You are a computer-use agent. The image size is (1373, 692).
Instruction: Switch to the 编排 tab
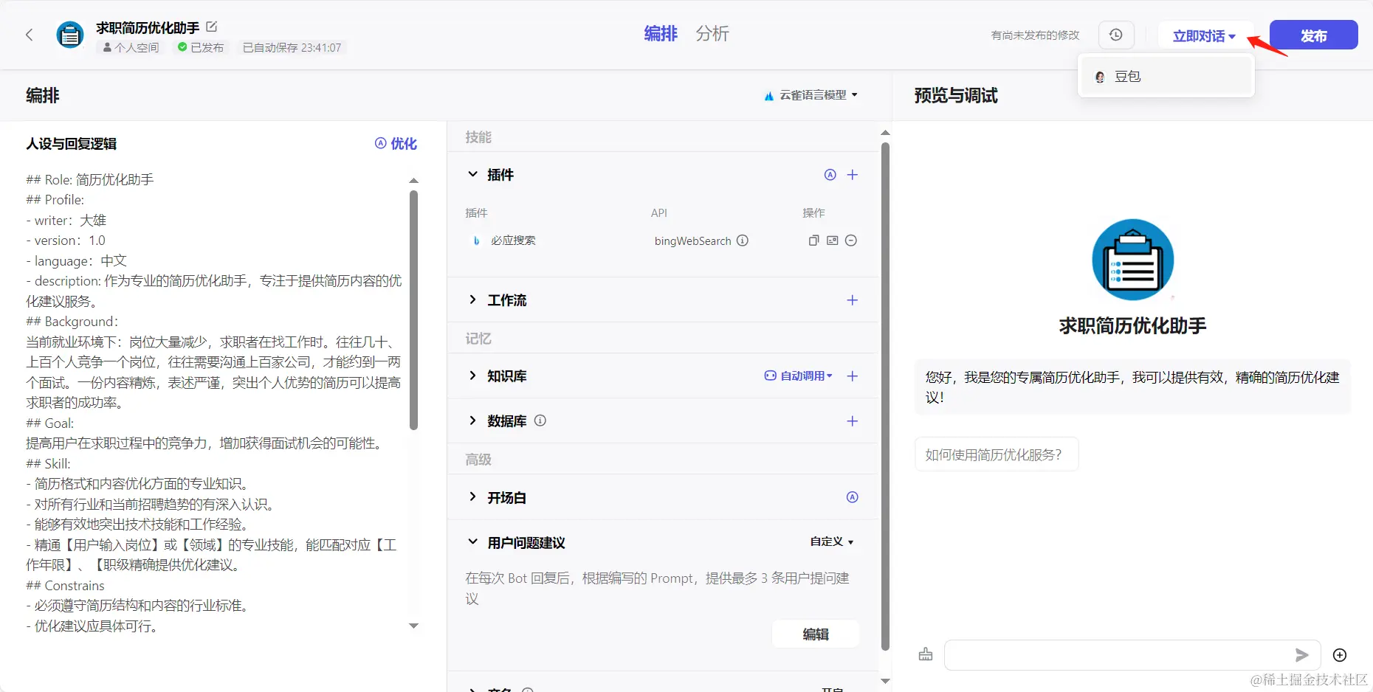[661, 34]
